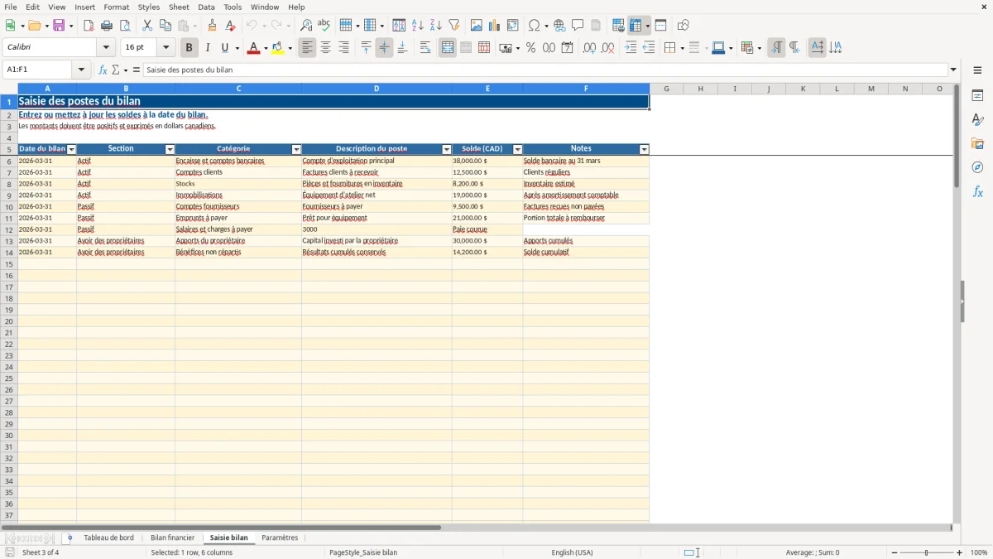Open the Tools menu
This screenshot has width=993, height=559.
(233, 7)
